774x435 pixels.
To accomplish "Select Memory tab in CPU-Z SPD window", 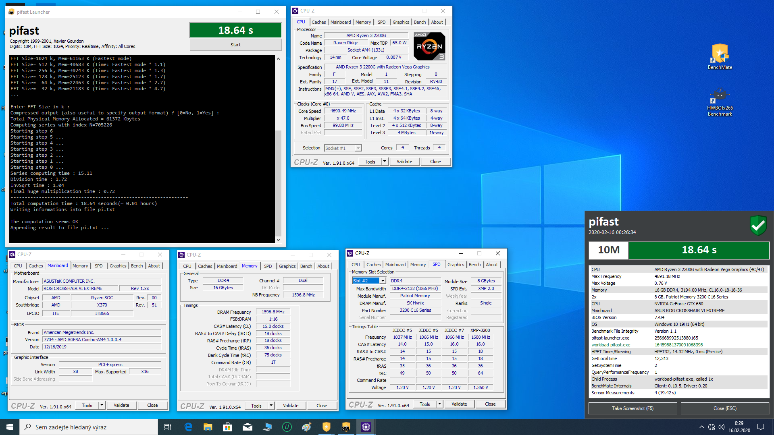I will 418,265.
